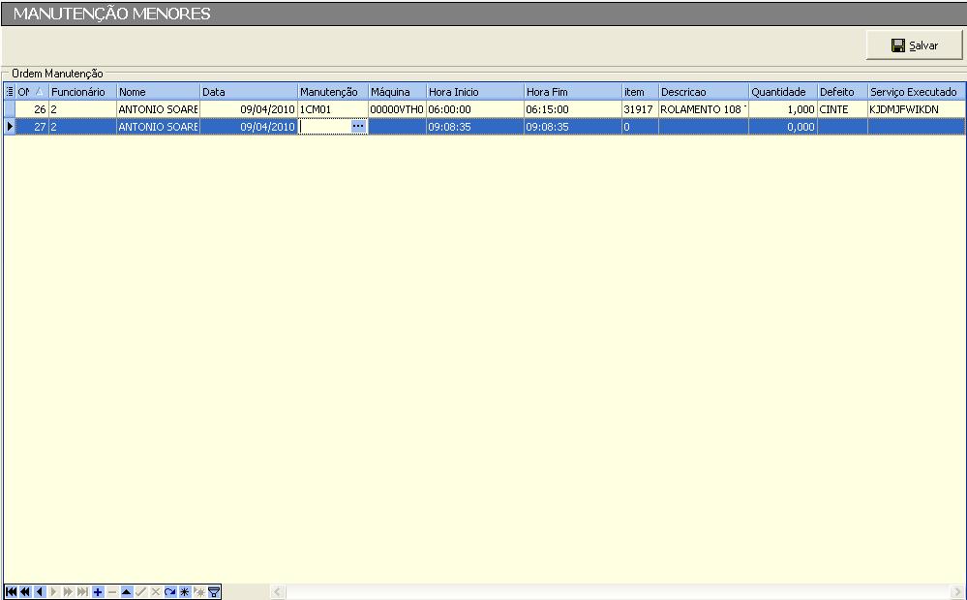Select the ROLAMENTO 108 description cell

point(703,109)
